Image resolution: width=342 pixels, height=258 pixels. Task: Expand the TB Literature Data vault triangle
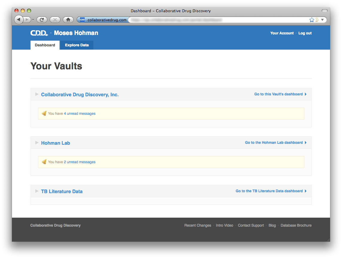37,191
